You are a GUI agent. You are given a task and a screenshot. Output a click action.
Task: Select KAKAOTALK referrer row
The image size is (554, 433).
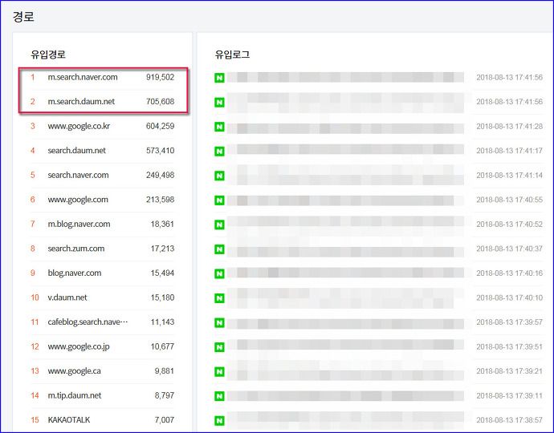103,420
